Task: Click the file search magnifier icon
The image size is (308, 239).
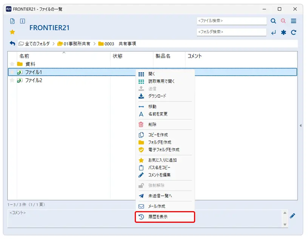Action: (x=273, y=21)
